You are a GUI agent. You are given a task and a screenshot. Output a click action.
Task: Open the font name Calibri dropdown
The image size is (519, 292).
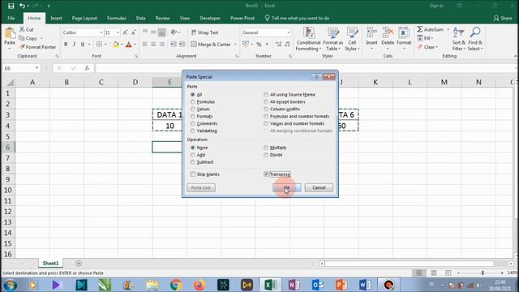point(101,32)
